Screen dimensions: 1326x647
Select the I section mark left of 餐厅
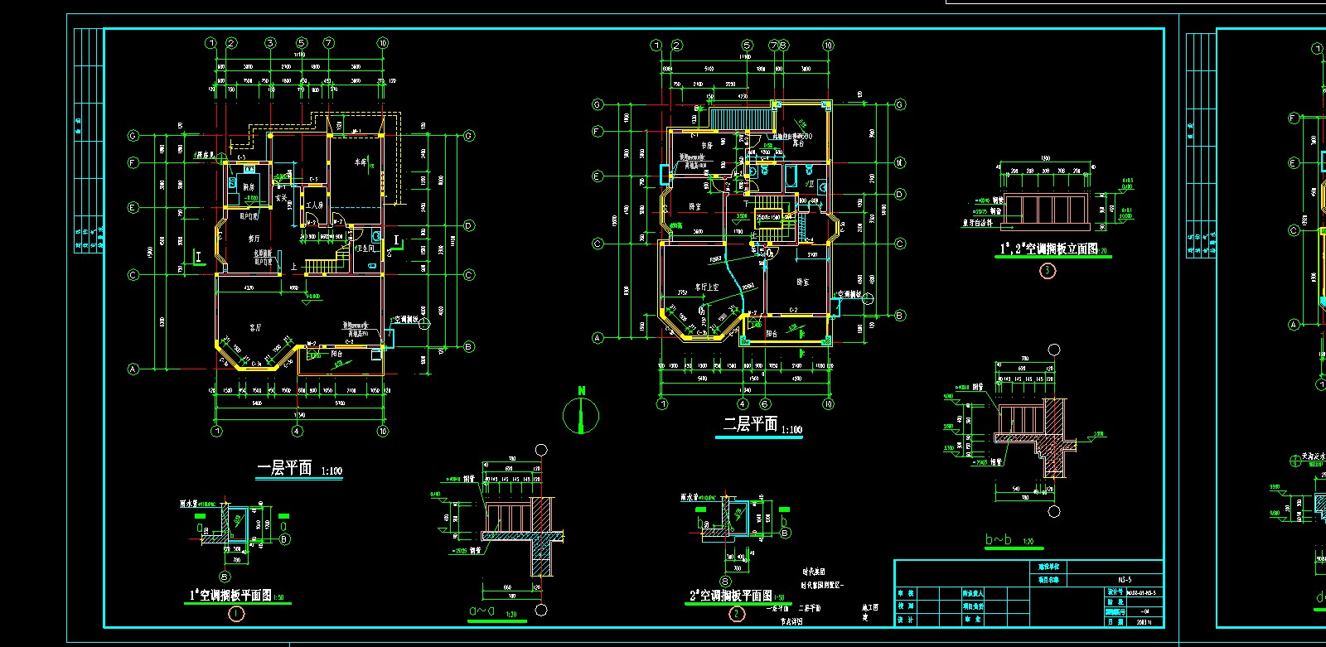198,257
